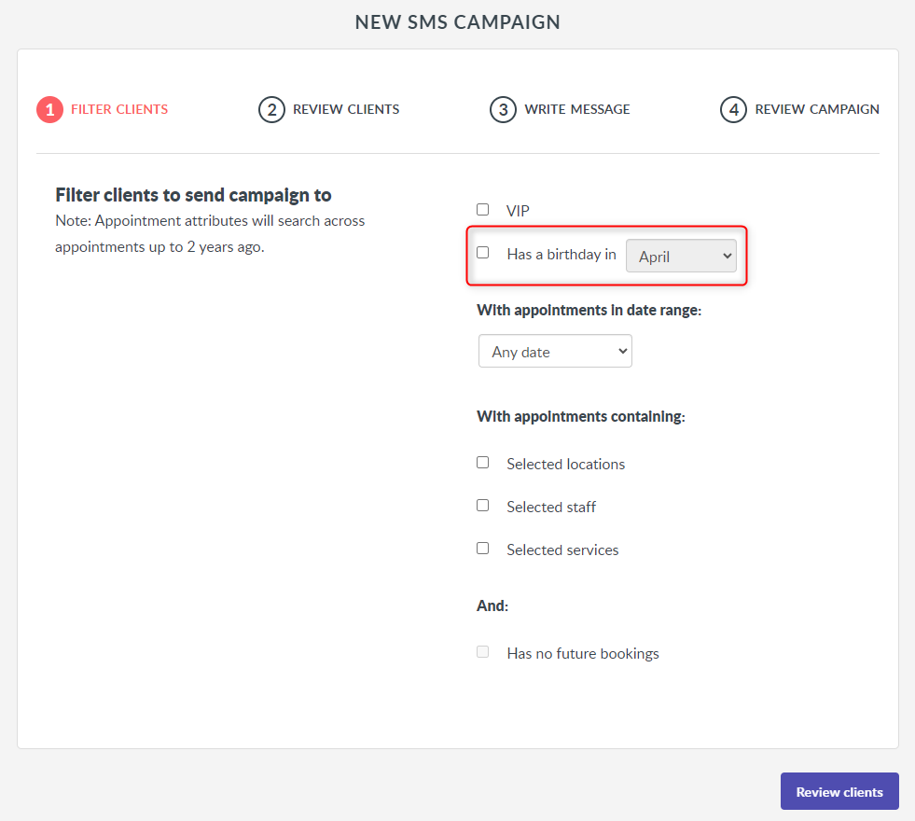Jump to the Review Campaign step label

(817, 110)
